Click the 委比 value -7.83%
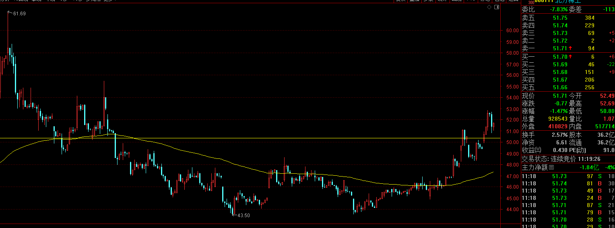 tap(559, 10)
